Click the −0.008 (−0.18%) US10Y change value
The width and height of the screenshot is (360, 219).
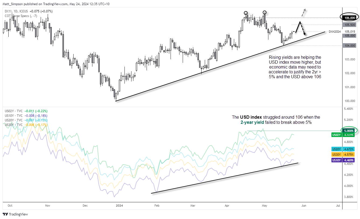tap(36, 116)
